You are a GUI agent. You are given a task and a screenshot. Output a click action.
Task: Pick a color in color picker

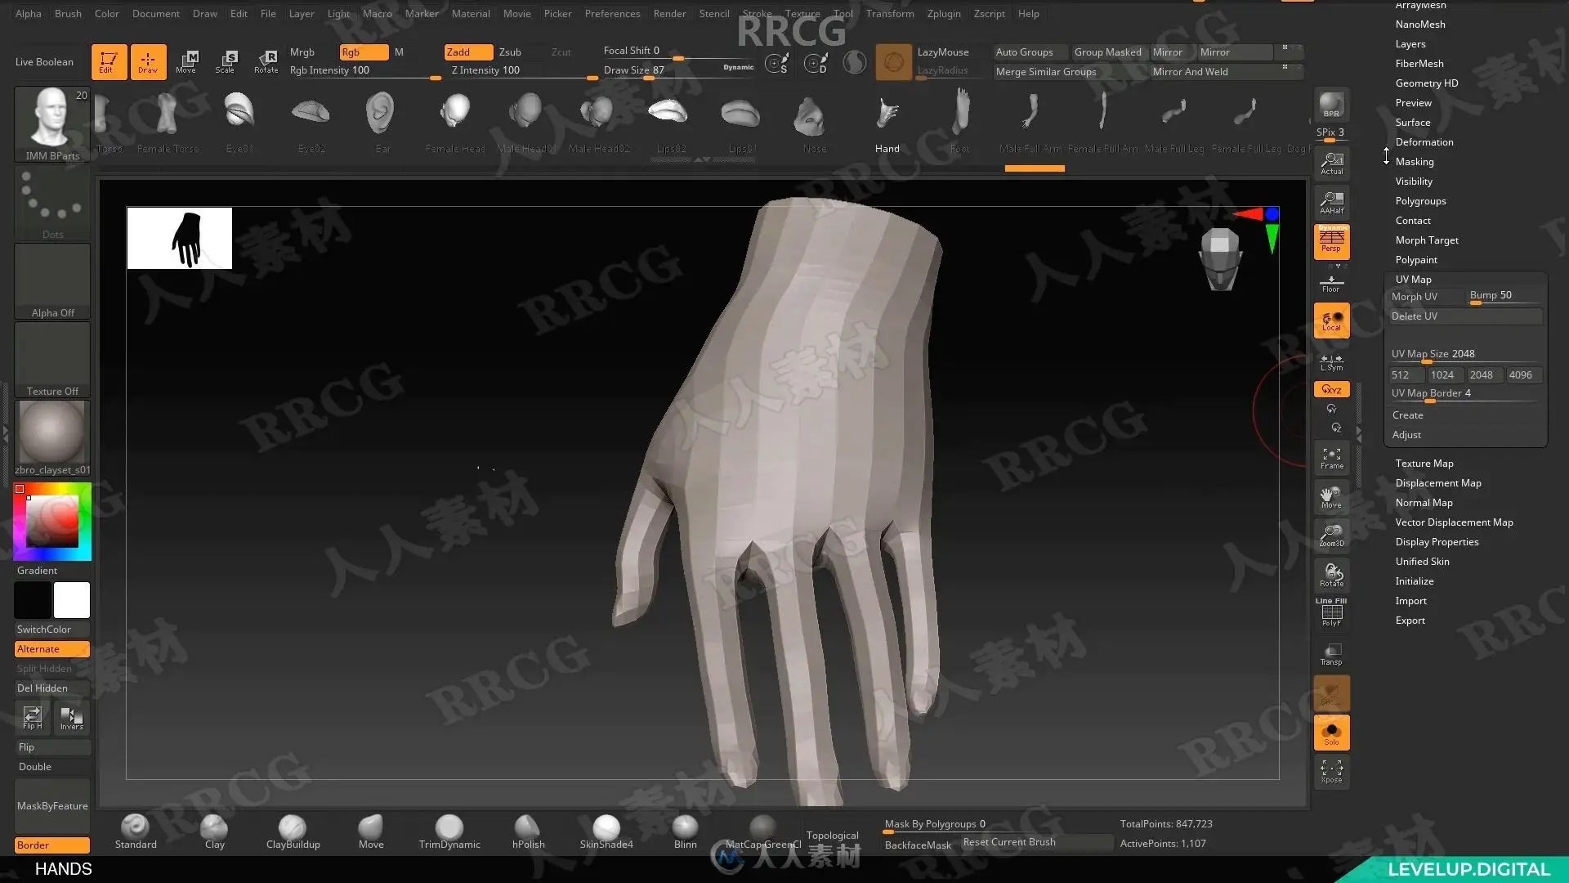[x=52, y=522]
